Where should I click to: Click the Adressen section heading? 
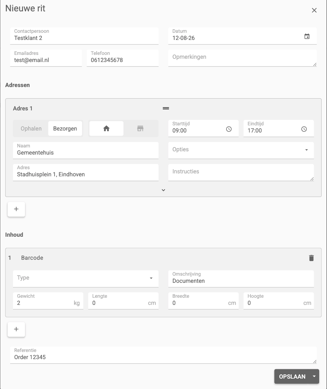(x=17, y=85)
